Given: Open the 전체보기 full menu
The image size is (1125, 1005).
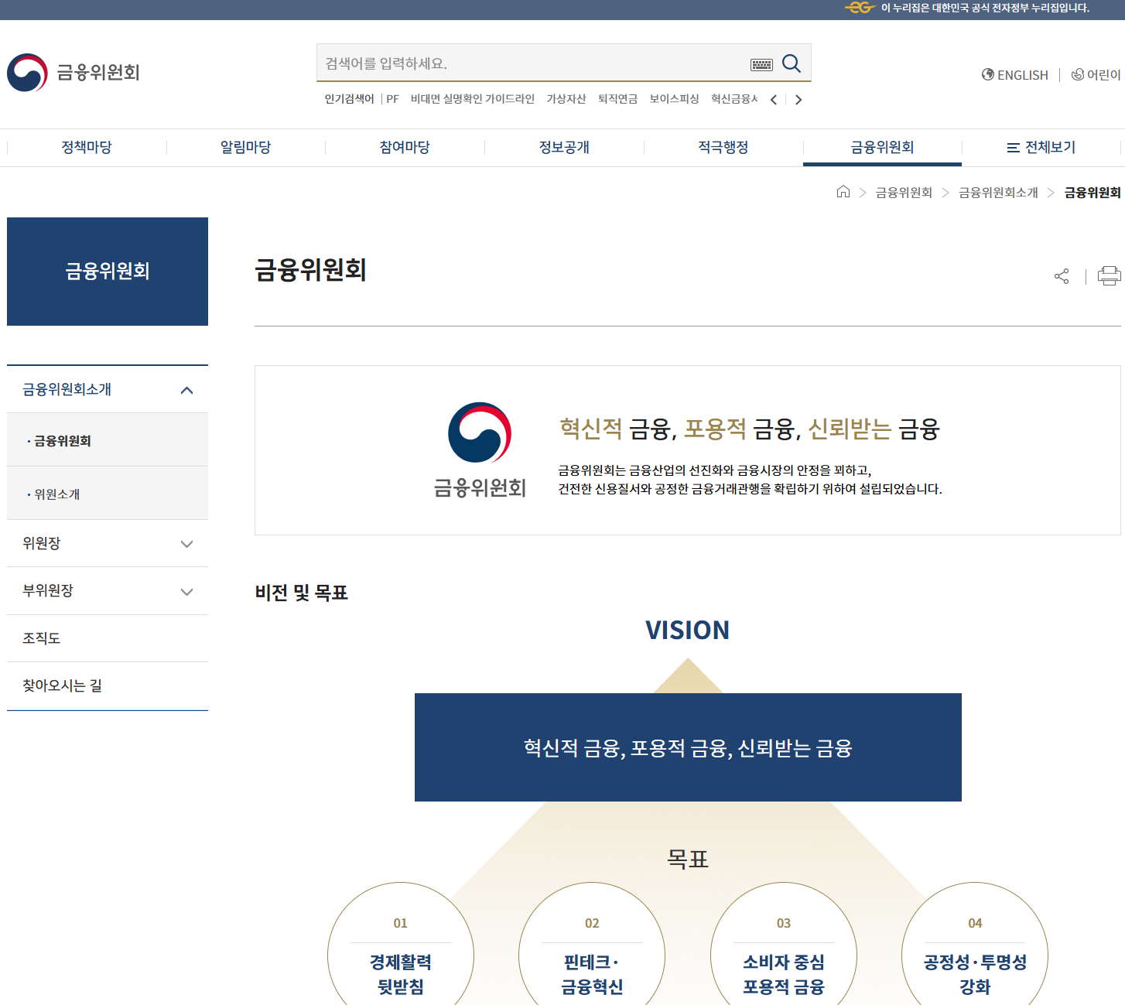Looking at the screenshot, I should coord(1041,147).
